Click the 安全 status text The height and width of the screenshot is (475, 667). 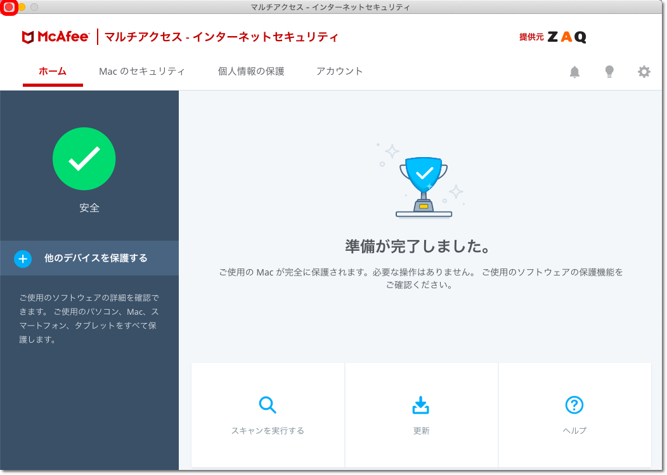89,208
